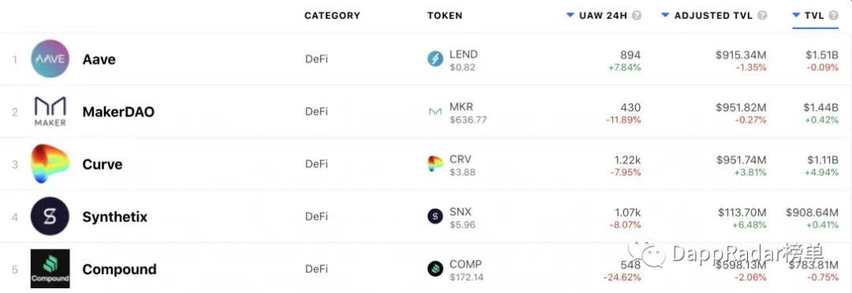Select the rainbow Curve logo
Screen dimensions: 852x293
(50, 164)
